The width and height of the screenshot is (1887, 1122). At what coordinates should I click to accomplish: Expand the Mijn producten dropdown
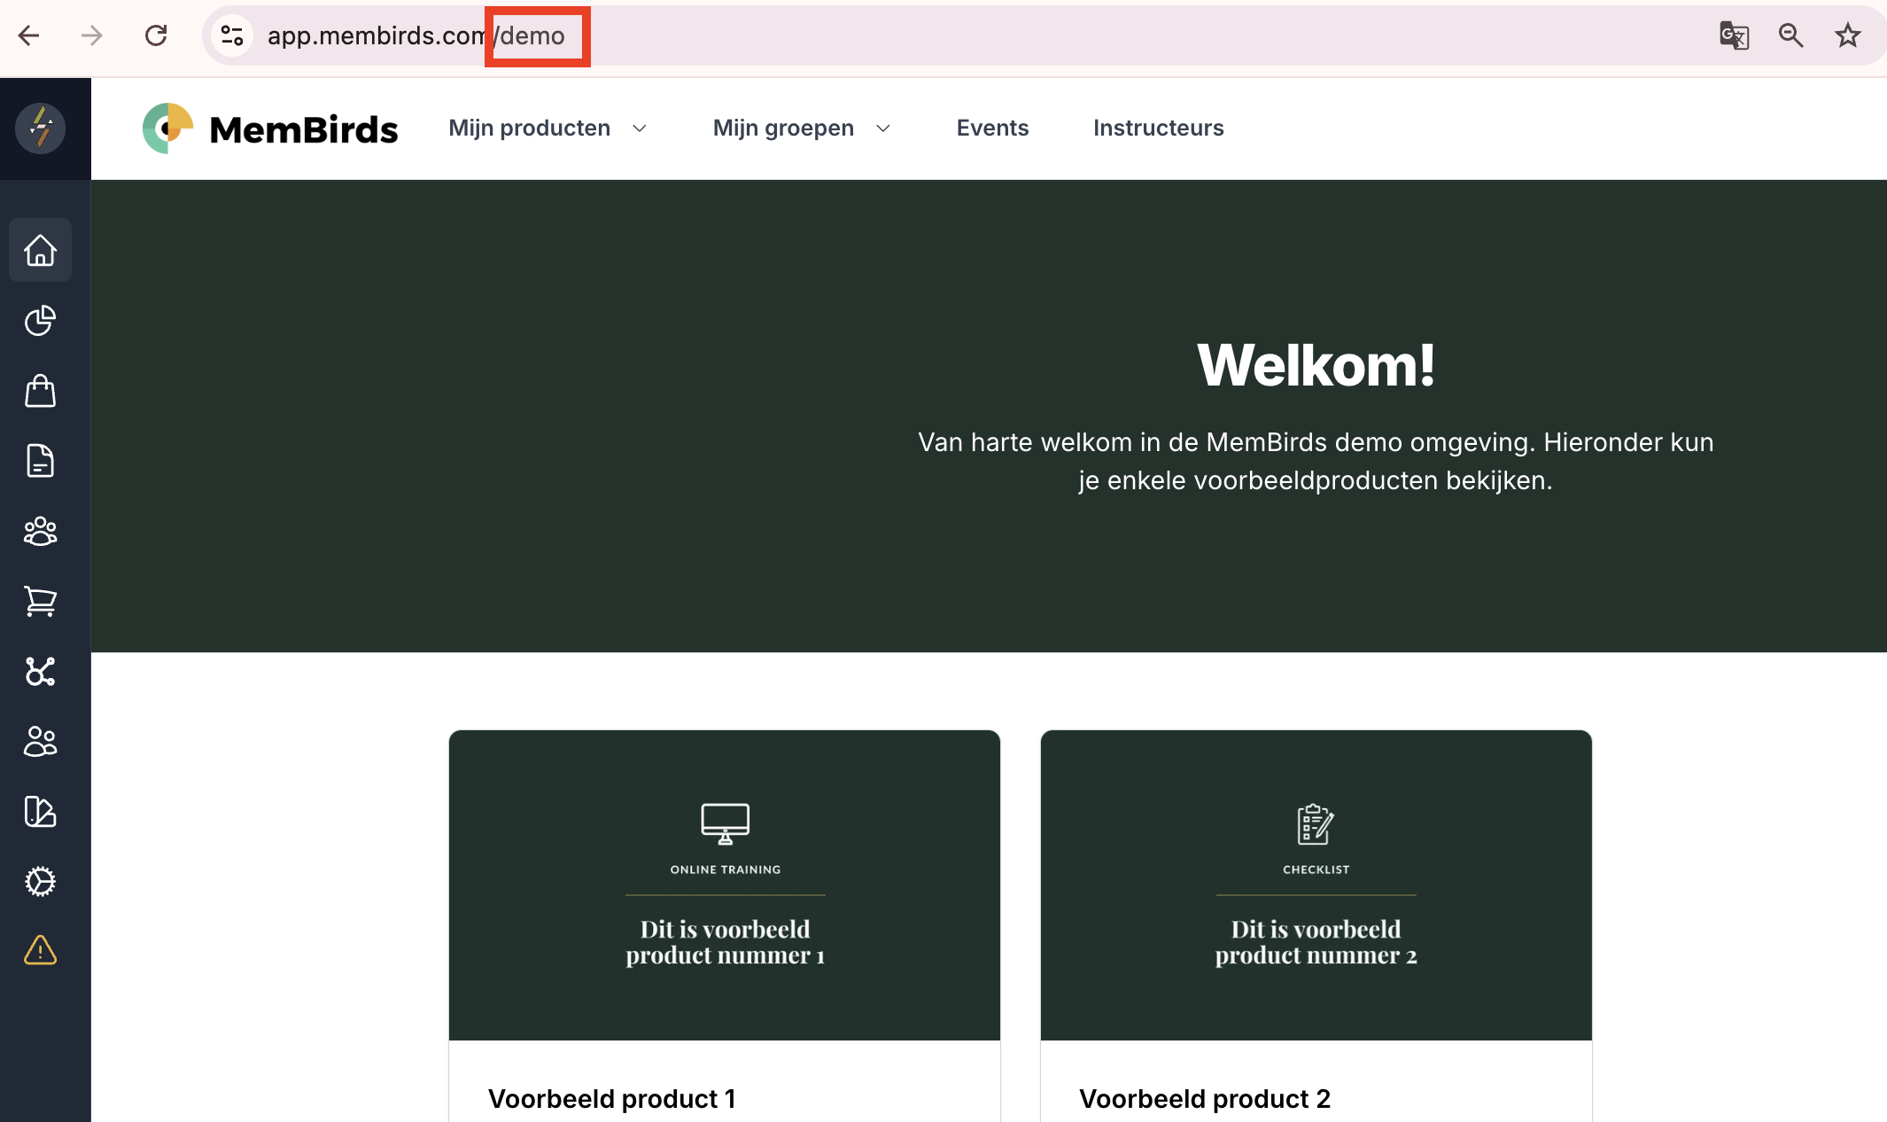click(547, 129)
